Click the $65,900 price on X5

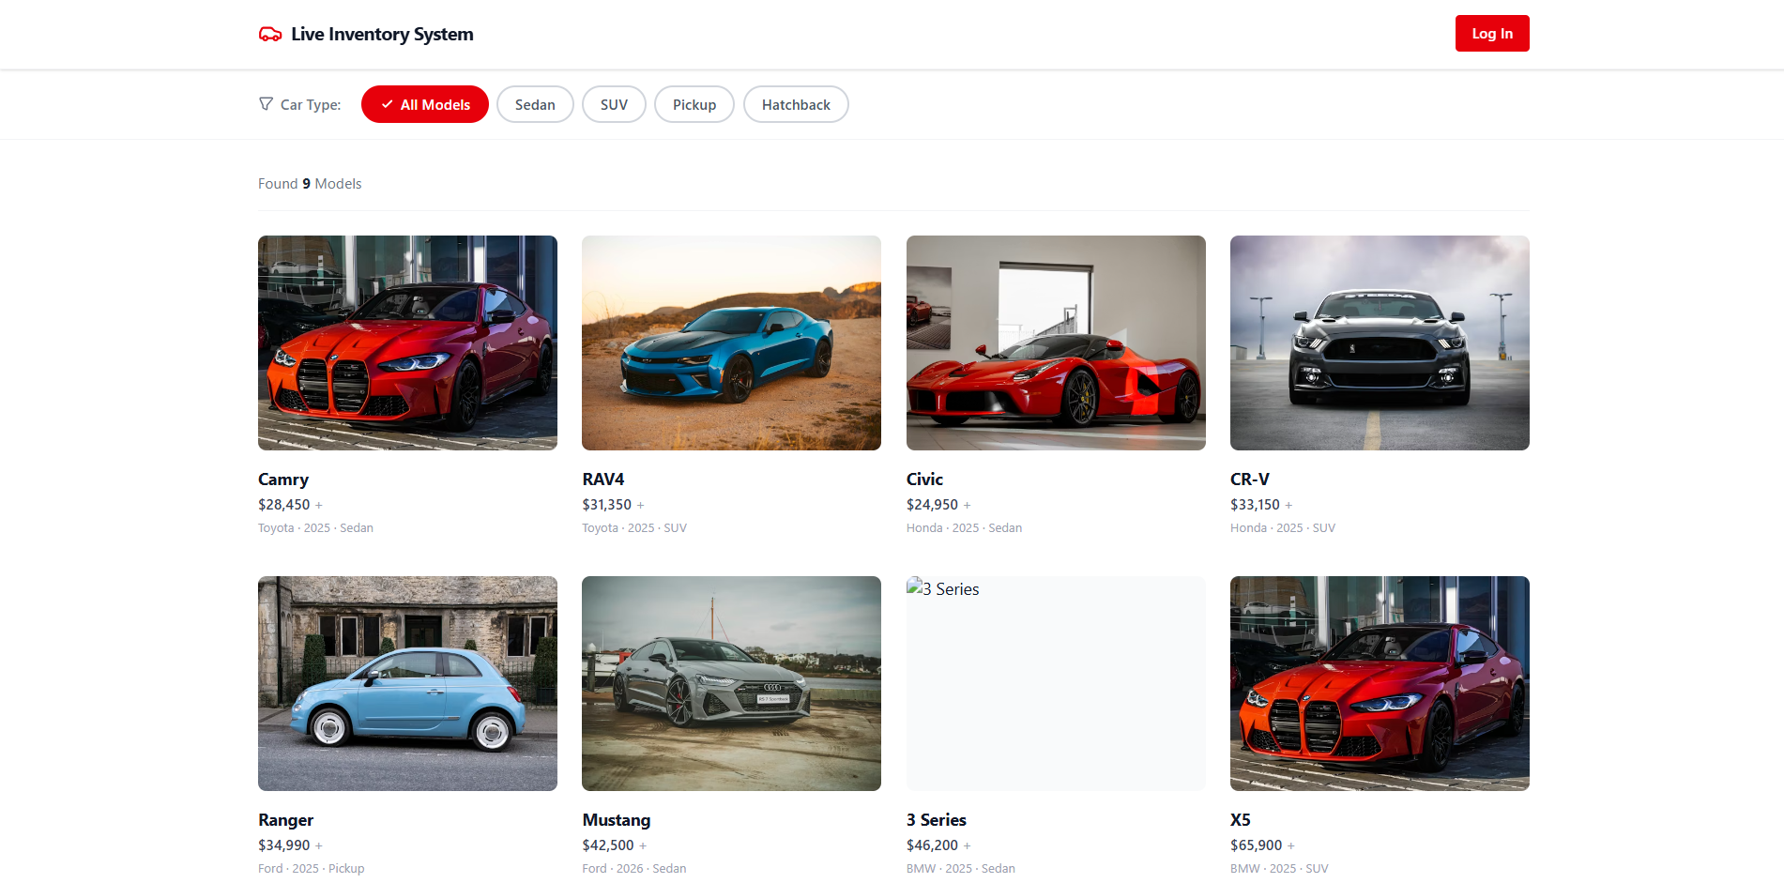1257,845
